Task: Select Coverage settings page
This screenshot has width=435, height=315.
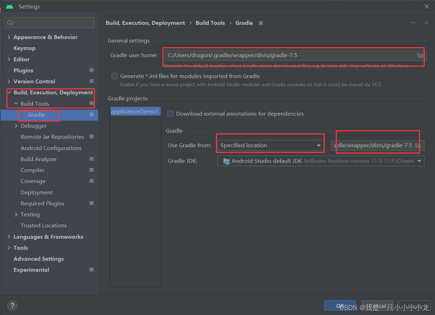Action: pos(33,181)
